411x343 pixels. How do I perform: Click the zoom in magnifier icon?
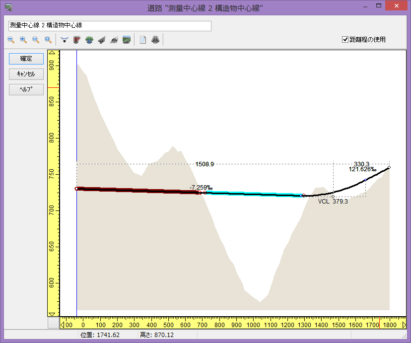pos(23,40)
